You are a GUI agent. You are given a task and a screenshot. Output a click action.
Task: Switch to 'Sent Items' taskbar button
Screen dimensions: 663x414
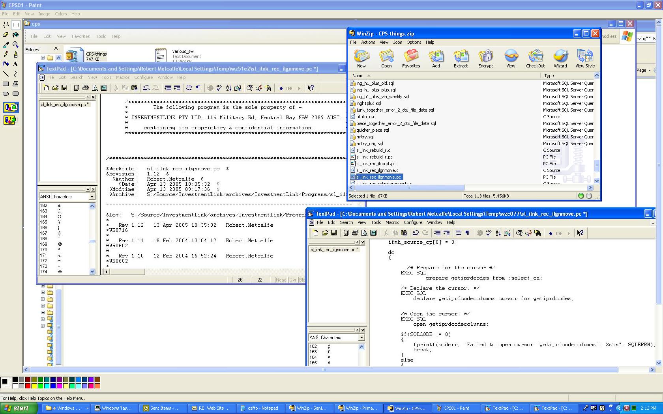click(164, 408)
